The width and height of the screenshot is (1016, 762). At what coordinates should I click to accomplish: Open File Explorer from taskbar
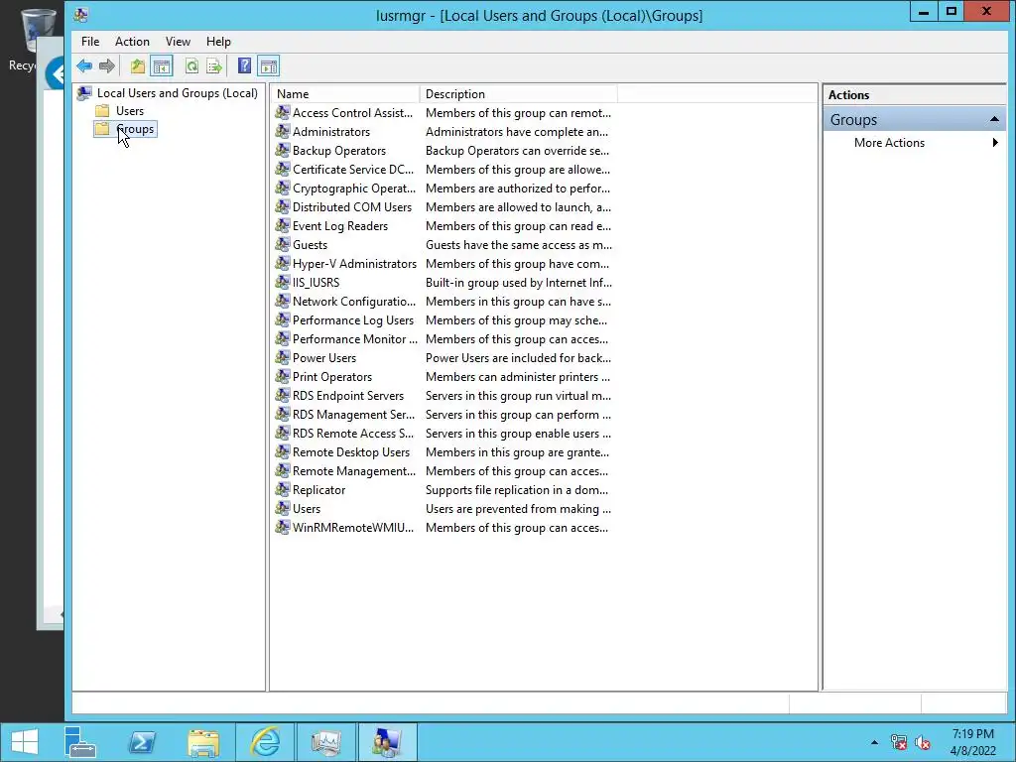click(203, 742)
